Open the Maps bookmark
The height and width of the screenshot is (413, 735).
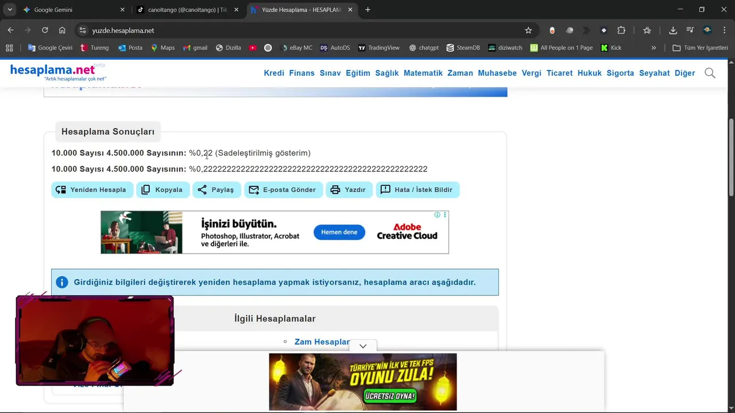pyautogui.click(x=163, y=48)
